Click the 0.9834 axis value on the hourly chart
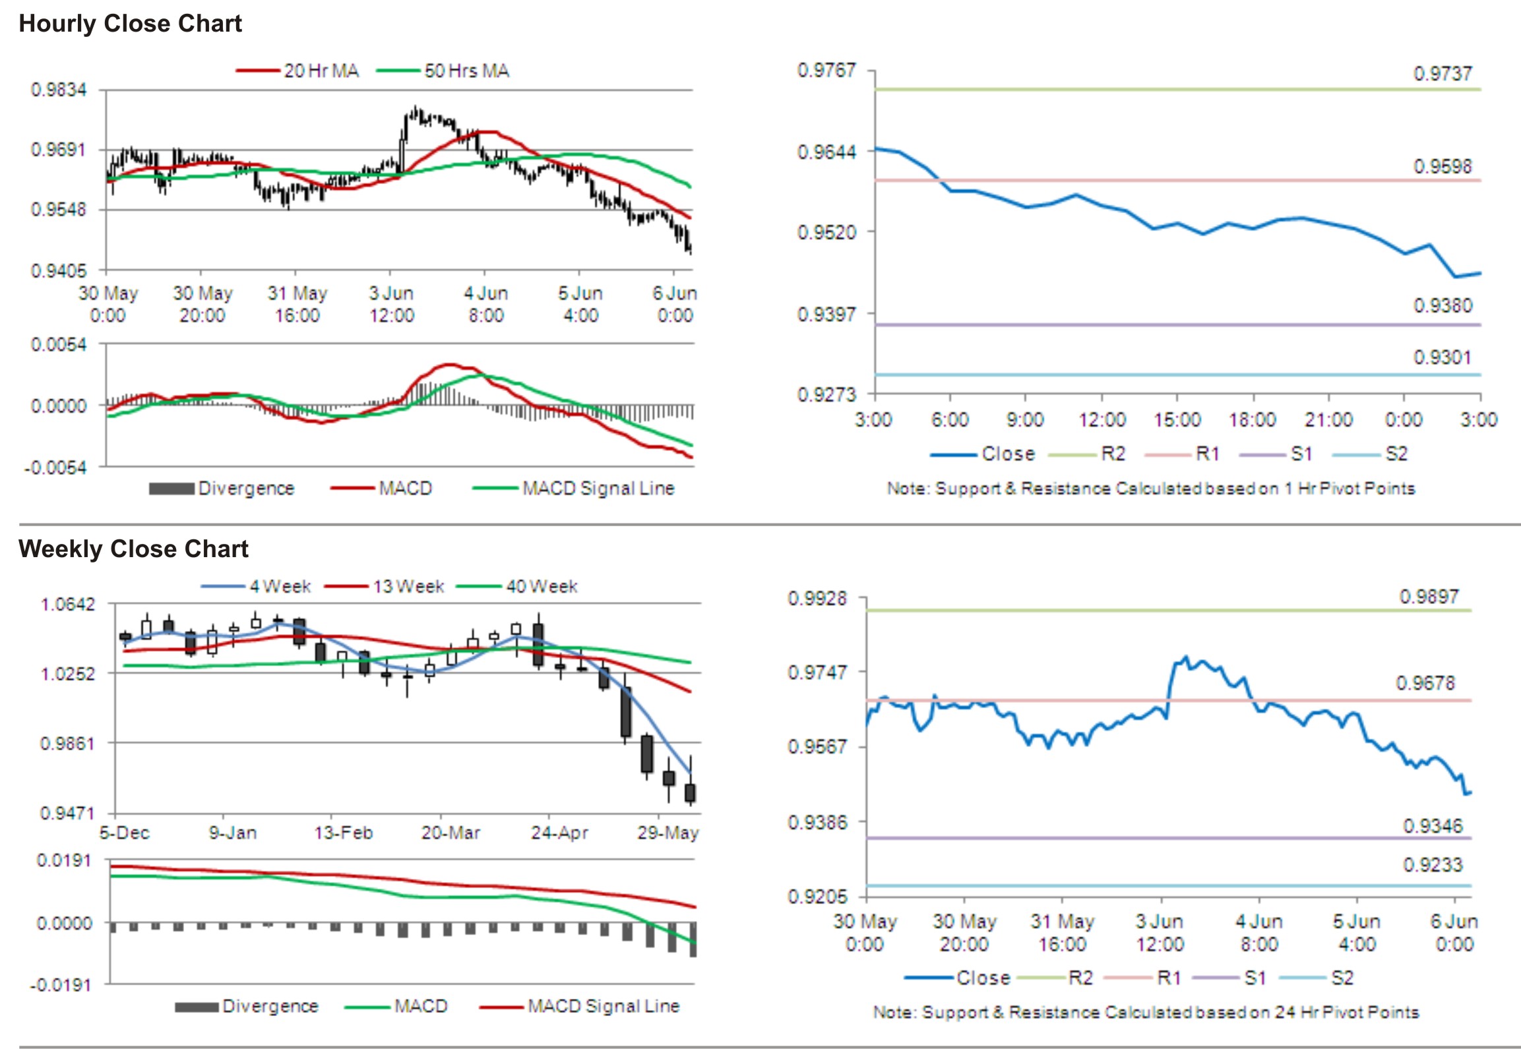The width and height of the screenshot is (1521, 1049). pos(59,90)
